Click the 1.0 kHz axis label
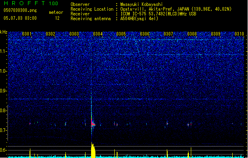Image resolution: width=248 pixels, height=158 pixels. click(4, 71)
